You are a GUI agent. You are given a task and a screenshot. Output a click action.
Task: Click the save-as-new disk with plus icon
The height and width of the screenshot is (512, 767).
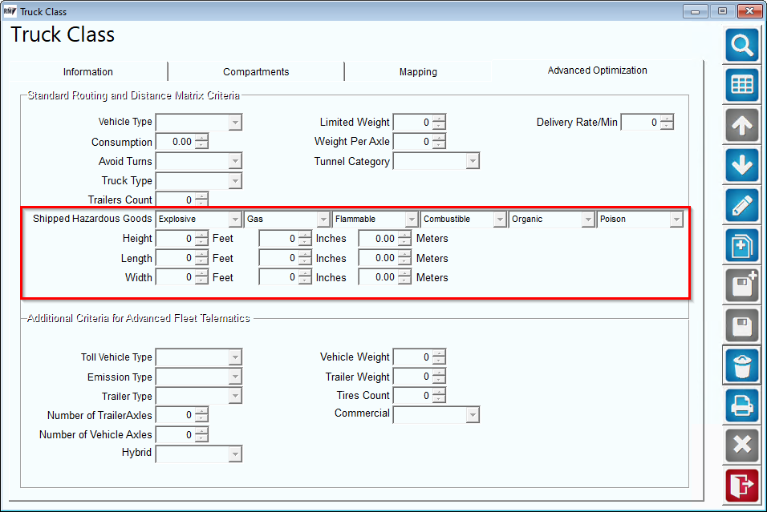tap(742, 285)
